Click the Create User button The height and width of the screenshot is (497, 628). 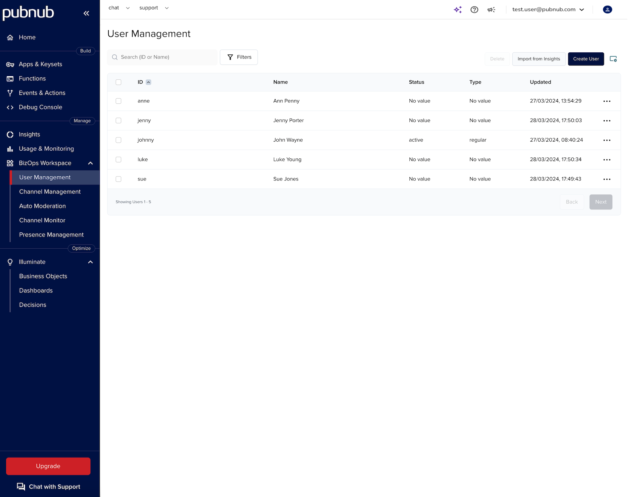[586, 59]
